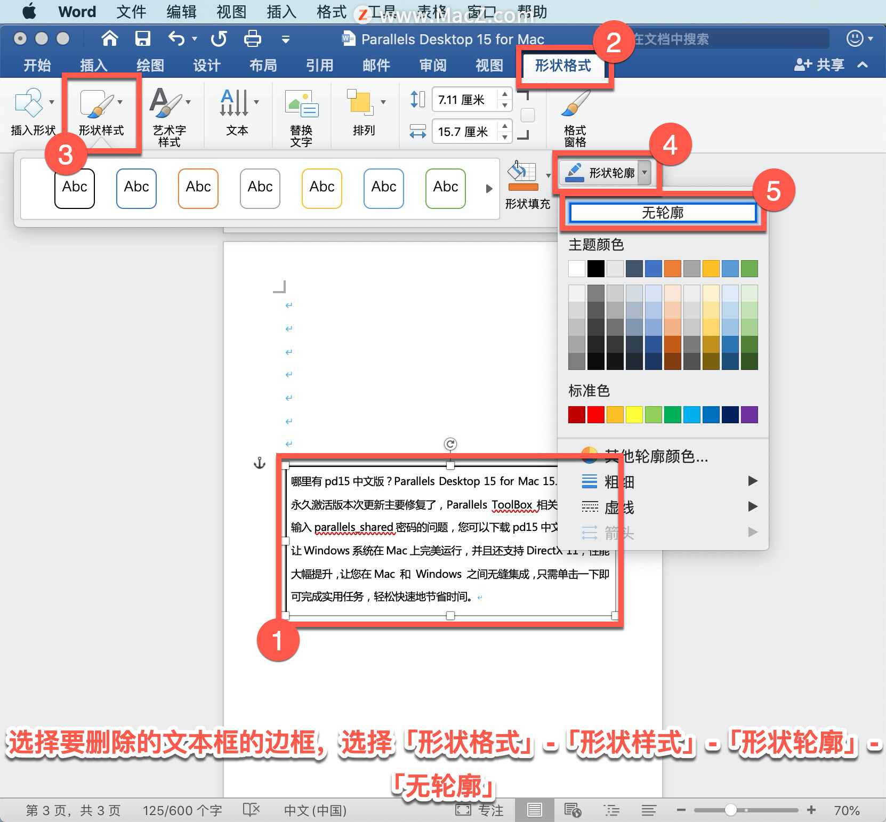Expand the 形状填充 color dropdown arrow
Image resolution: width=886 pixels, height=822 pixels.
[548, 175]
